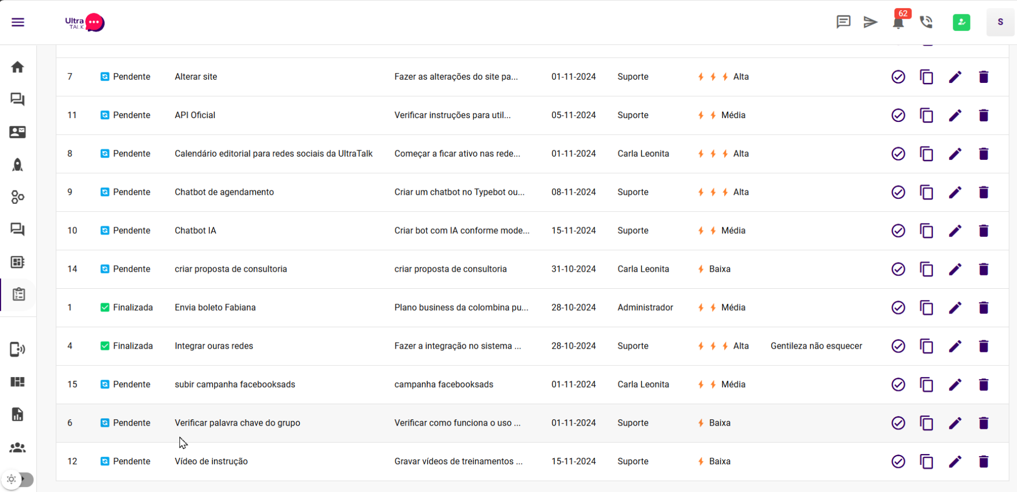Screen dimensions: 1017x492
Task: Open notifications bell with 62 badge
Action: click(899, 22)
